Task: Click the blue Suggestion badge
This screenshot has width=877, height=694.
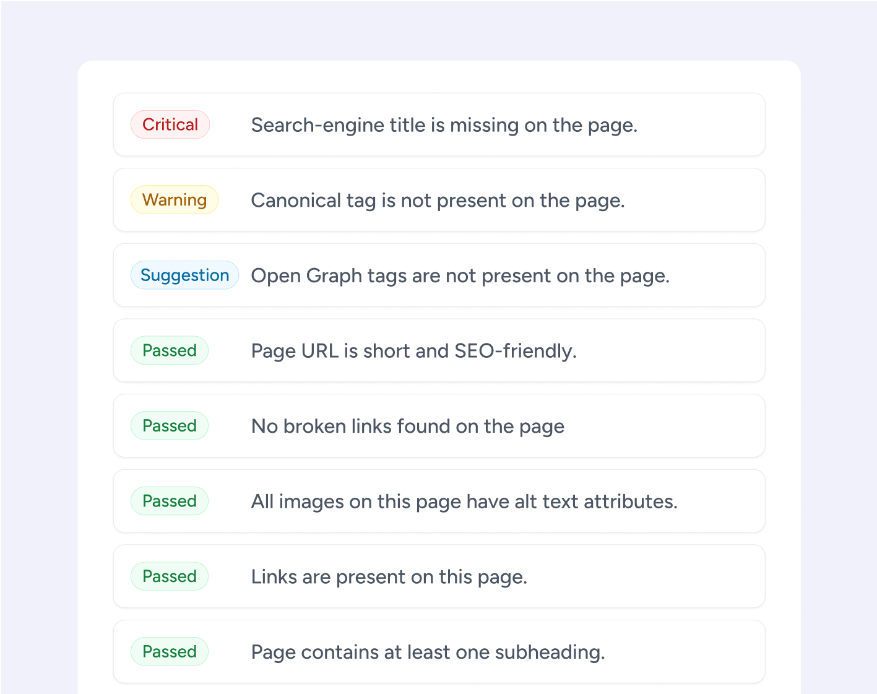Action: [x=184, y=275]
